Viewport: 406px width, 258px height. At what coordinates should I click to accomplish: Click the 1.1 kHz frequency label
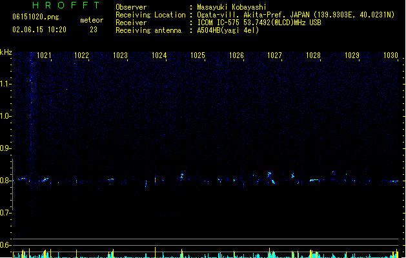(5, 84)
